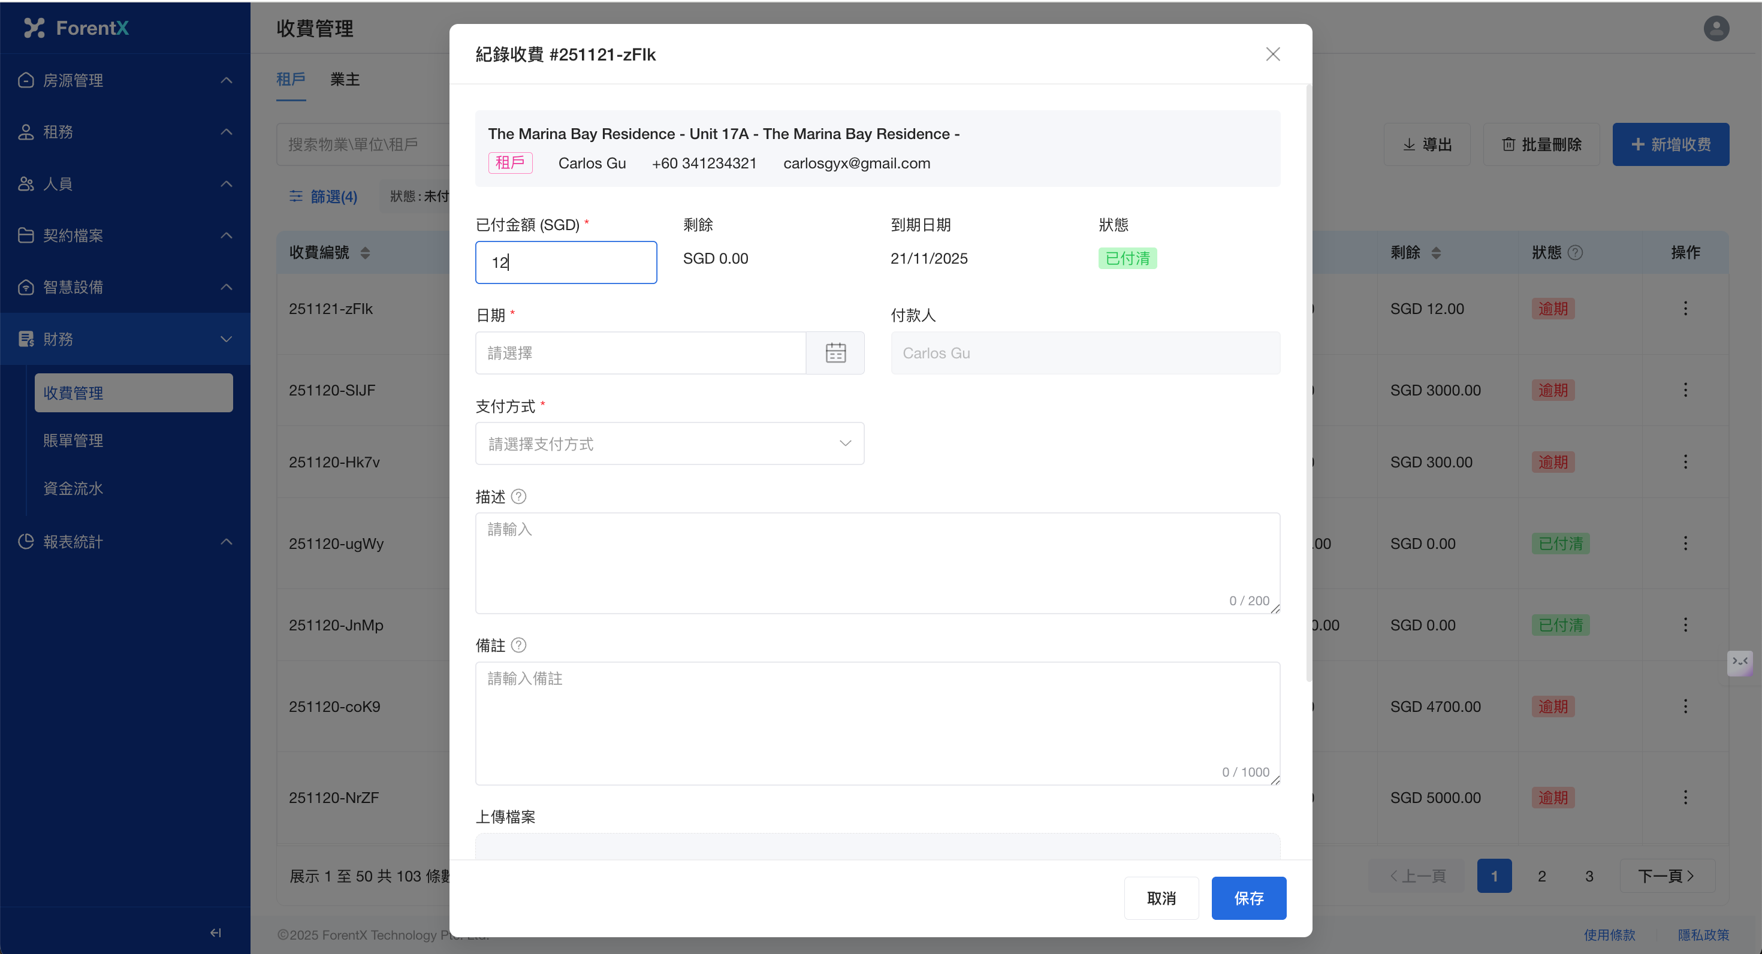The image size is (1762, 954).
Task: Click into the 描述 text area
Action: tap(877, 562)
